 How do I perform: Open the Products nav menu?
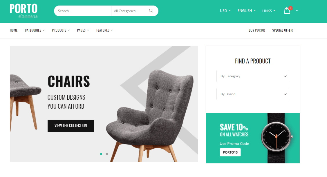coord(61,30)
